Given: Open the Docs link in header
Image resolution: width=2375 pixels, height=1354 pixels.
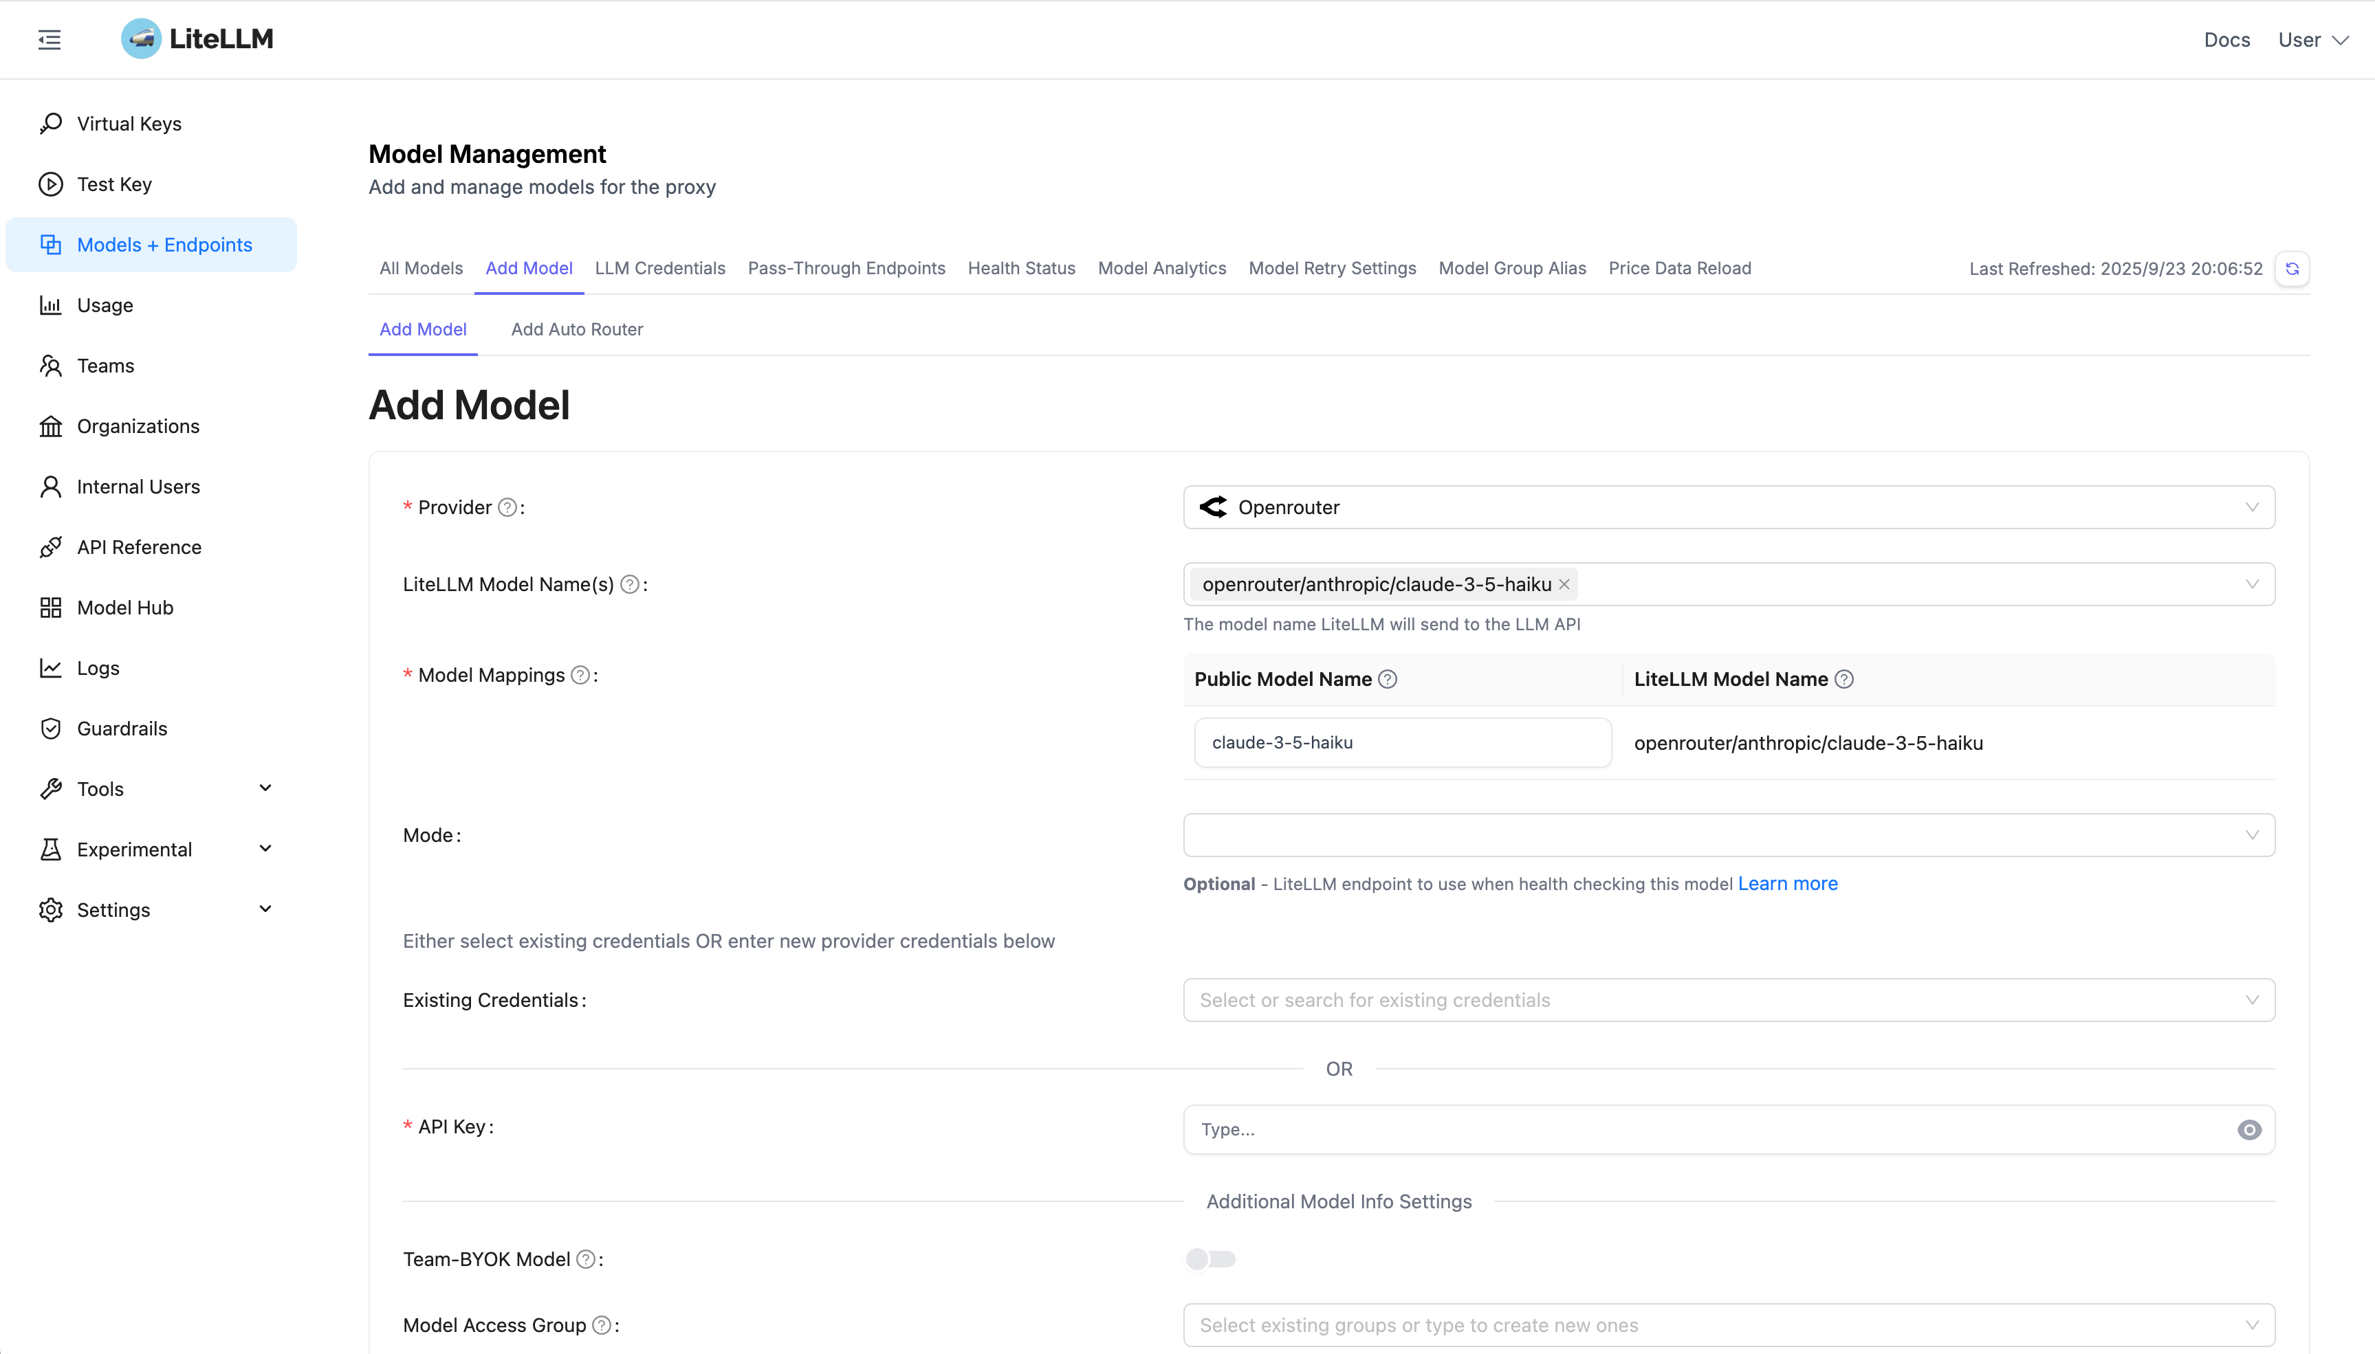Looking at the screenshot, I should tap(2226, 40).
